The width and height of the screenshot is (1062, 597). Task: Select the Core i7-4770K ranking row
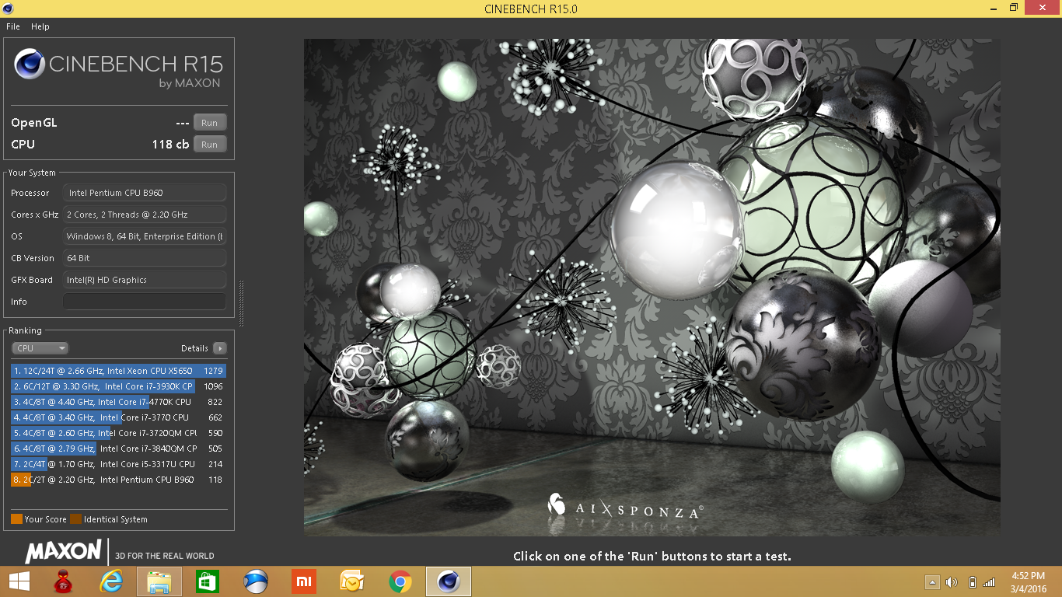pyautogui.click(x=118, y=402)
